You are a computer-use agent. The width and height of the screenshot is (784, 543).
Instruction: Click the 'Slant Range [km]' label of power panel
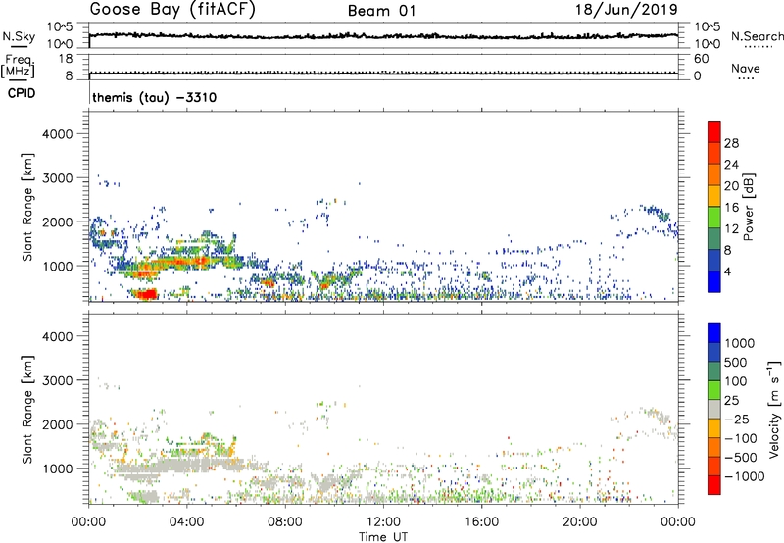[27, 207]
